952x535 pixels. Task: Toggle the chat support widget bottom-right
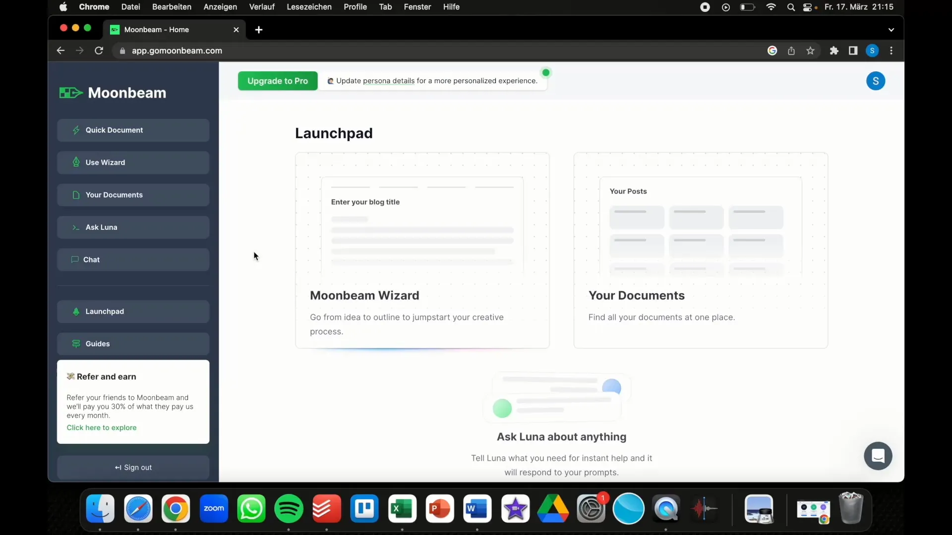(878, 456)
